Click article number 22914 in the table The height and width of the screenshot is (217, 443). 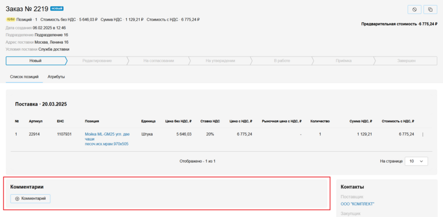tap(34, 134)
